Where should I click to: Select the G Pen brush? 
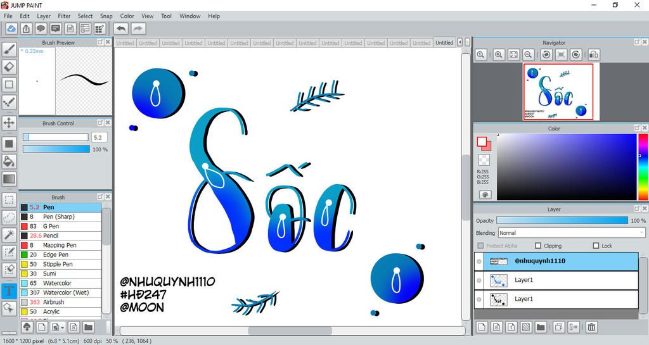pyautogui.click(x=60, y=226)
